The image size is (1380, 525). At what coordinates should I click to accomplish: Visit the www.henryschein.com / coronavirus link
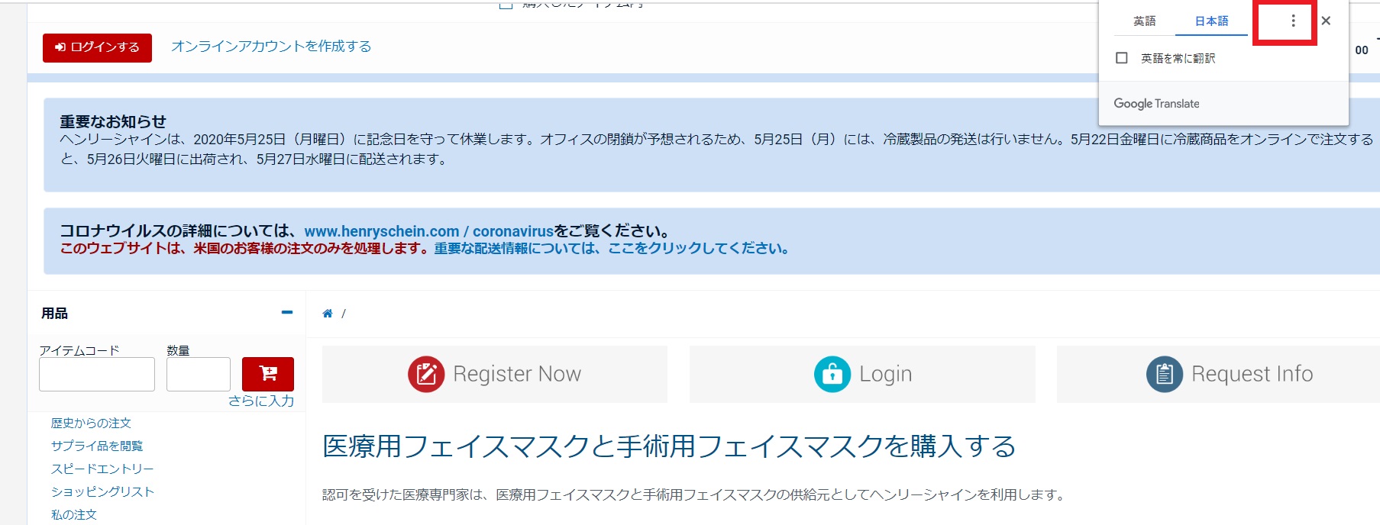pos(428,231)
